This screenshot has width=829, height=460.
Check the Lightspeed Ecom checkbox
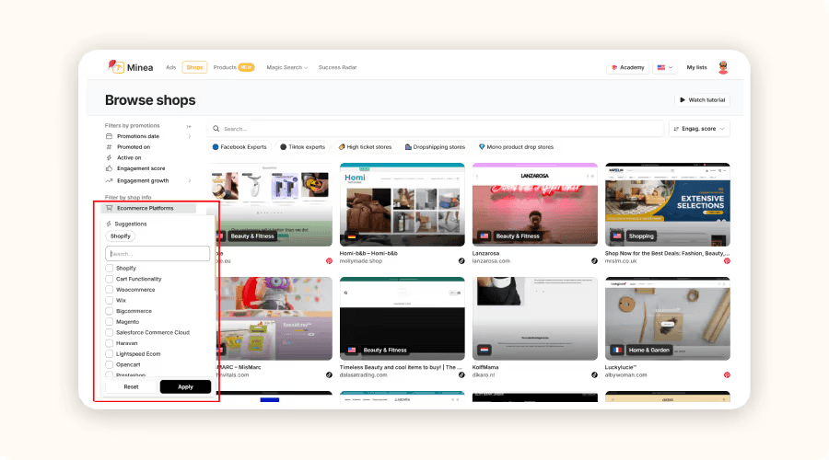(110, 354)
